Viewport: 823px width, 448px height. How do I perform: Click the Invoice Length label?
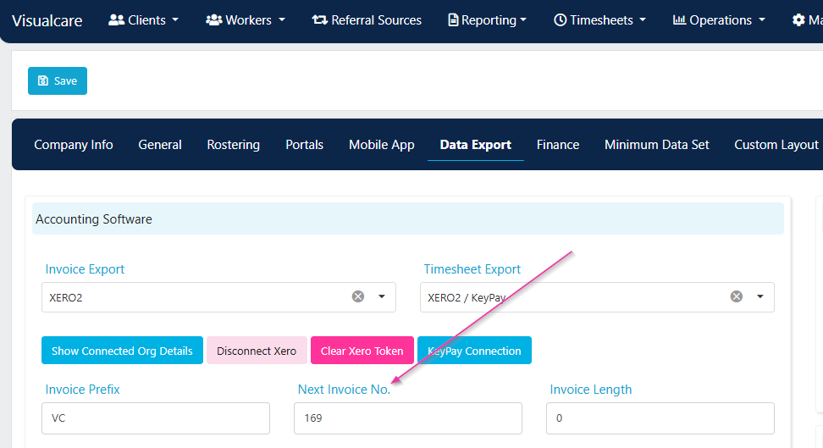[x=590, y=390]
